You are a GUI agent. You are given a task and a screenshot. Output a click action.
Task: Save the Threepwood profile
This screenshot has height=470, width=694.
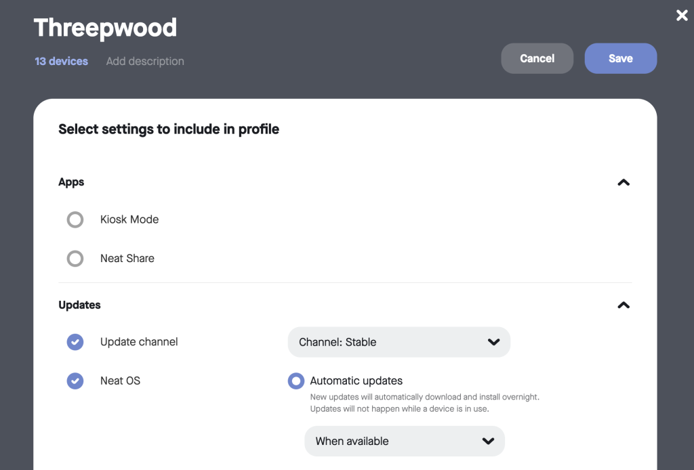point(621,58)
